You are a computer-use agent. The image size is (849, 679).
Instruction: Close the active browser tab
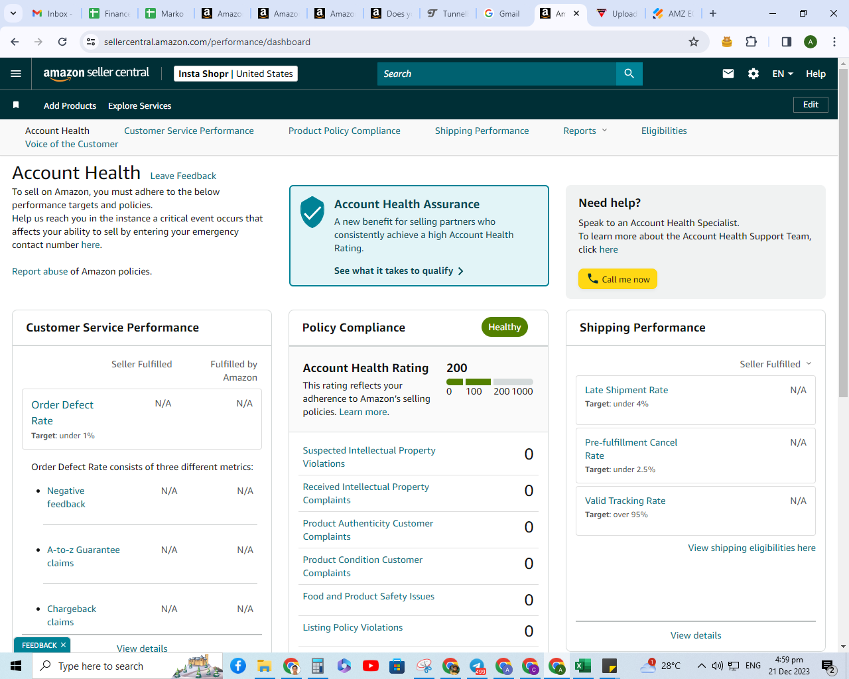click(576, 13)
